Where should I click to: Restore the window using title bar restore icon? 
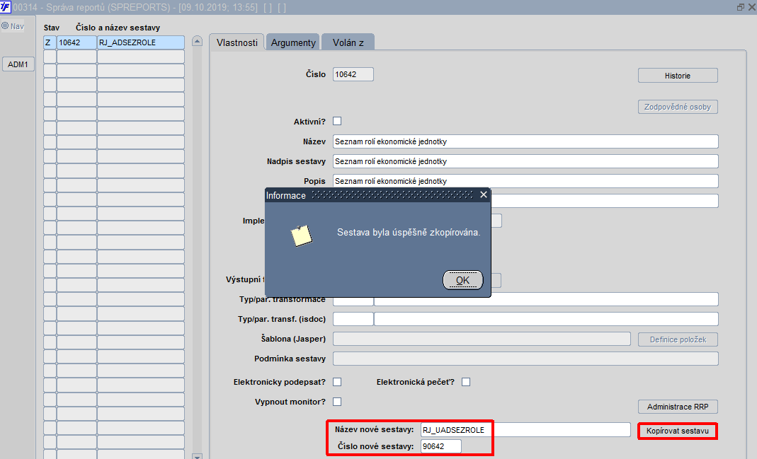(741, 7)
